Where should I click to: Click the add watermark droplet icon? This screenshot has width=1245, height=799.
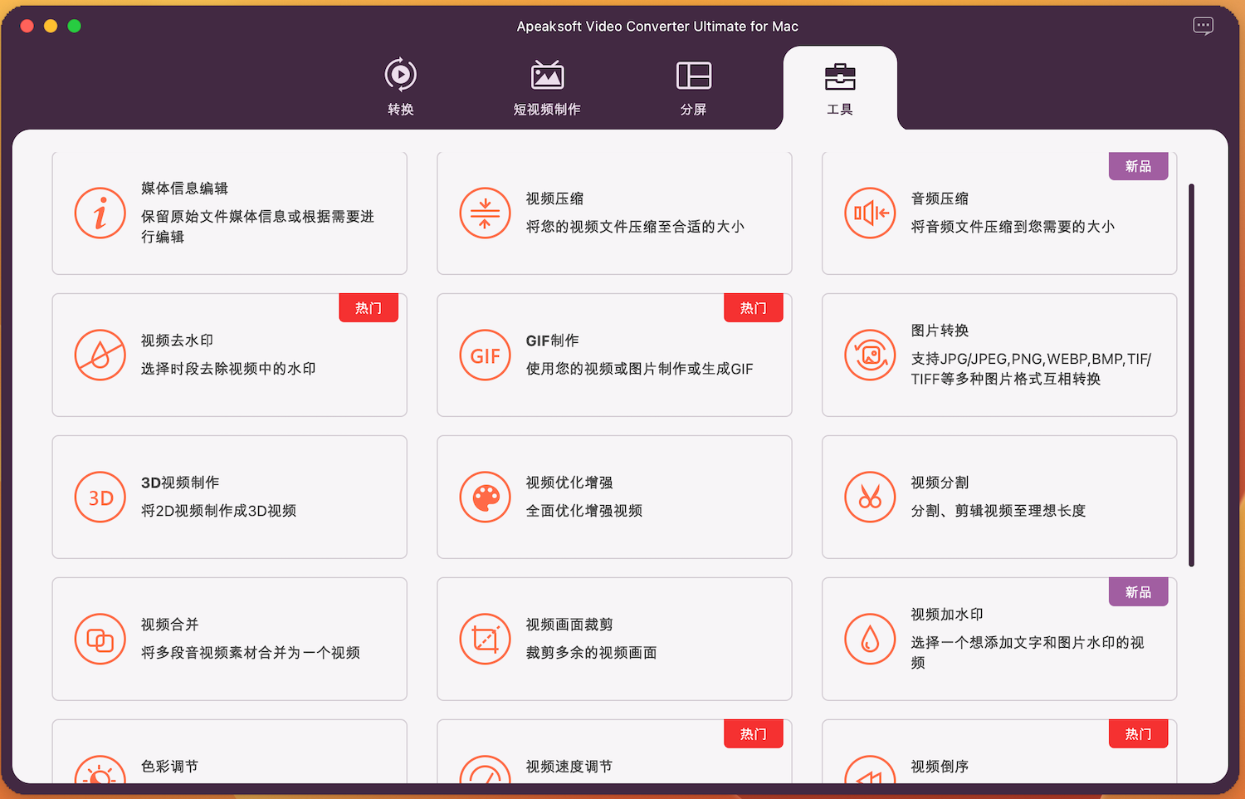click(x=870, y=639)
